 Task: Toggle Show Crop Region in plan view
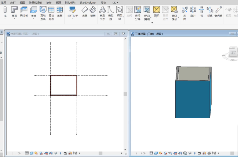(x=51, y=153)
